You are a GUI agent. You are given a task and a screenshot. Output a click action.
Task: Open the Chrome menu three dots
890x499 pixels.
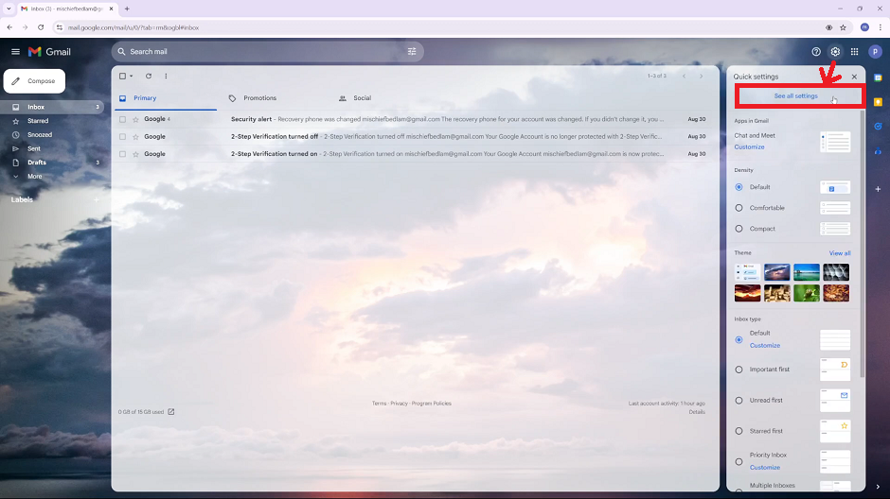[x=881, y=27]
